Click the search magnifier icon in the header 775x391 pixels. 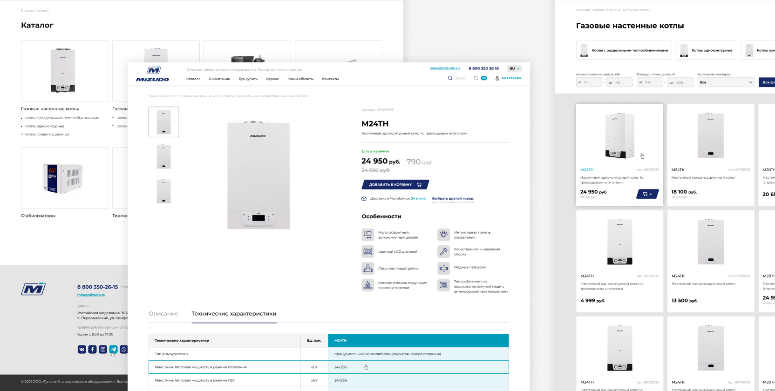(450, 78)
